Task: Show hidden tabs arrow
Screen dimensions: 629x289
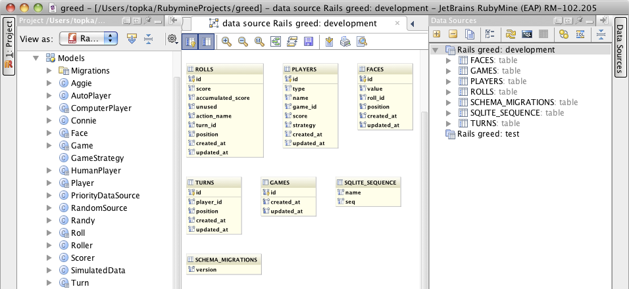Action: click(x=412, y=24)
